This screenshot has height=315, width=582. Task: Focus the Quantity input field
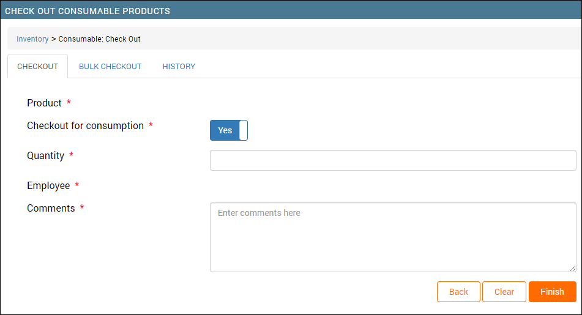393,160
